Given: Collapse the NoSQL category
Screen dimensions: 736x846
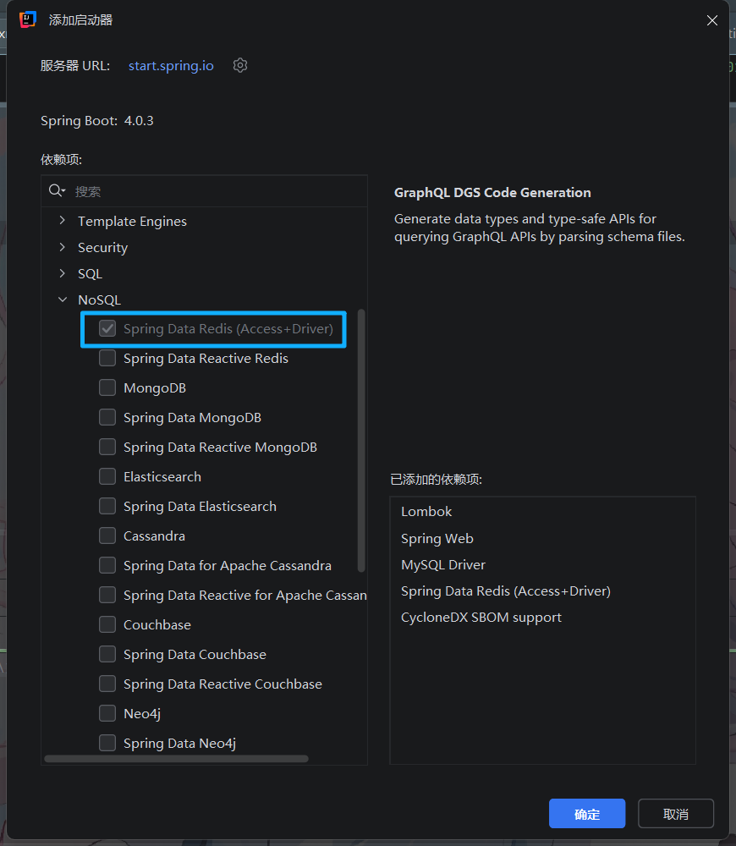Looking at the screenshot, I should (x=63, y=299).
